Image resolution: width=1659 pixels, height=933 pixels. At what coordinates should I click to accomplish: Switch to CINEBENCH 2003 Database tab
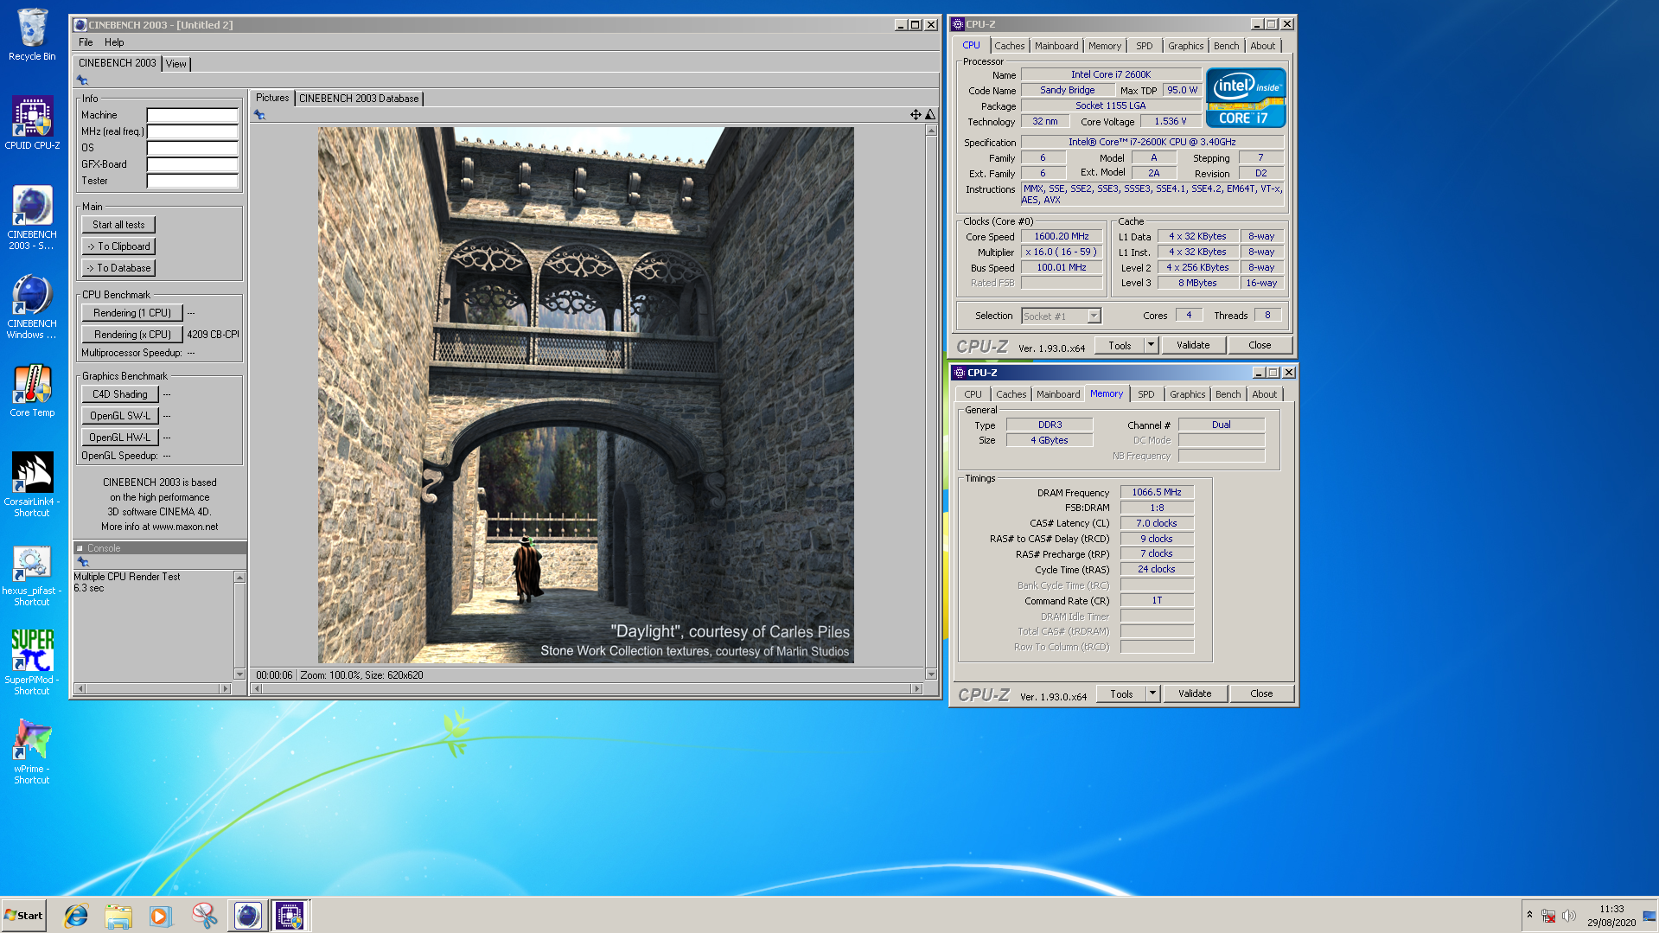tap(359, 99)
